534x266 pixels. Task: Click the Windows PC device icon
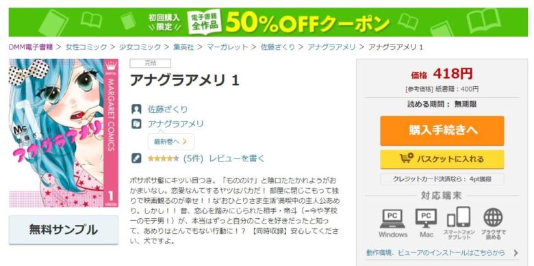(392, 218)
